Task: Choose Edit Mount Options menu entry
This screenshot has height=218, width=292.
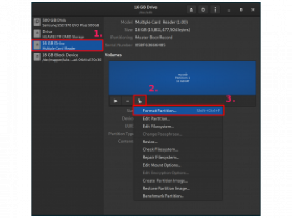Action: [178, 165]
